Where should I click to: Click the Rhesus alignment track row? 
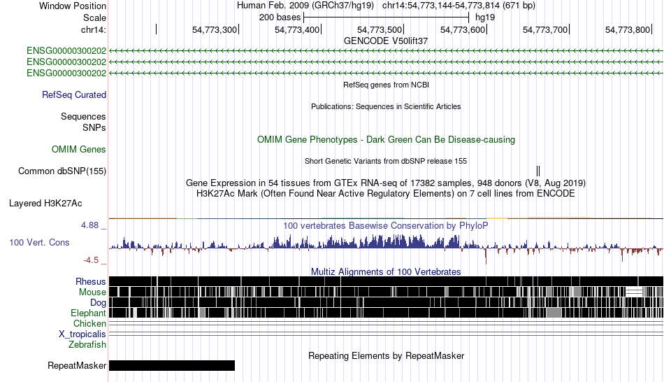[387, 281]
